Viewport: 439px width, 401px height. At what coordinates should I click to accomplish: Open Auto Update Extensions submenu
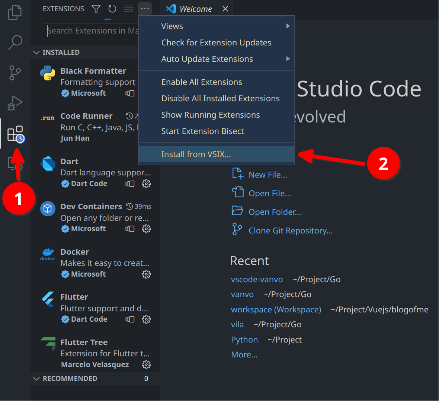coord(217,59)
